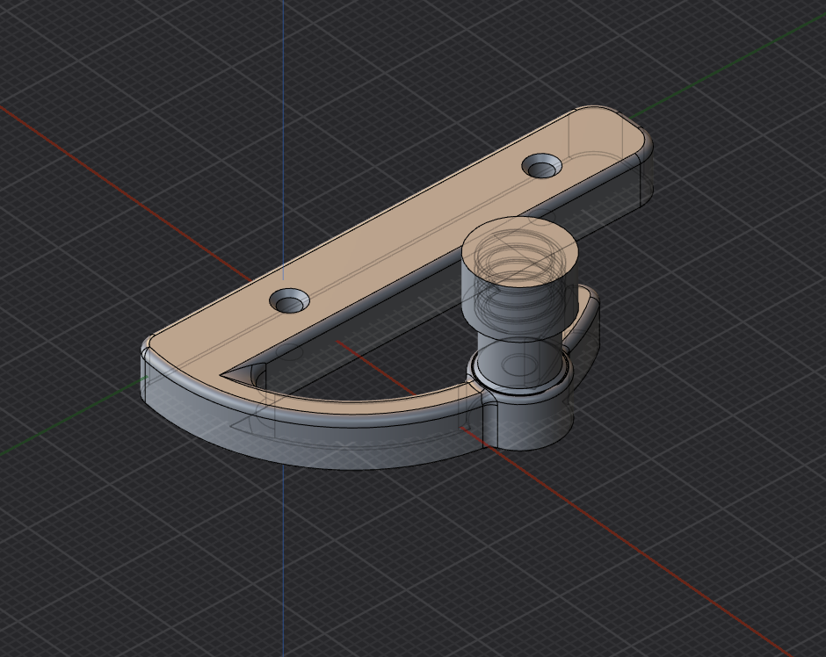Select the countersunk hole near the blue axis line
Image resolution: width=826 pixels, height=657 pixels.
289,300
